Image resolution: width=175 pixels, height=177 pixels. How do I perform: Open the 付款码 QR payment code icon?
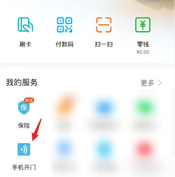(x=64, y=25)
